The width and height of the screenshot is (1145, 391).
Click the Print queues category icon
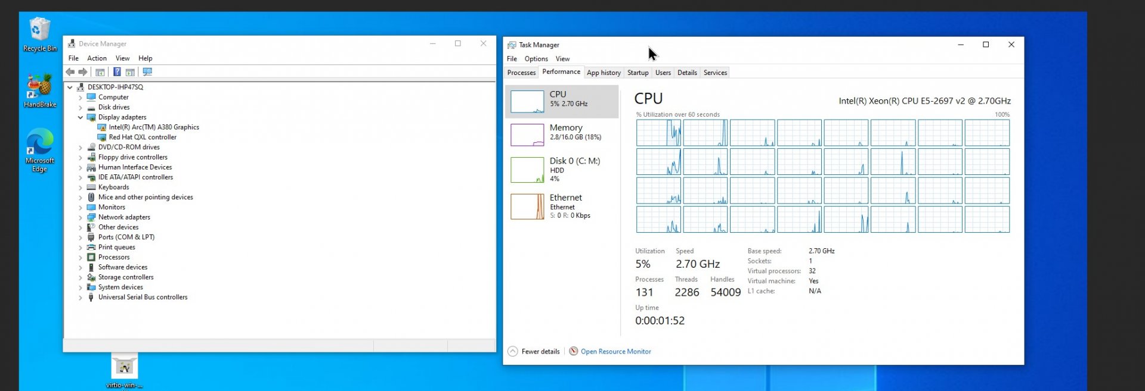[x=91, y=248]
